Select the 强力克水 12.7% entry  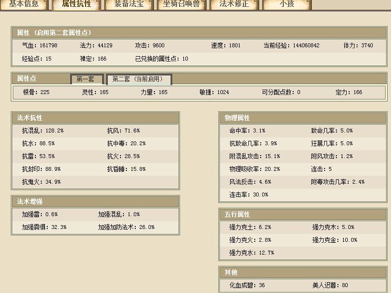pyautogui.click(x=251, y=253)
